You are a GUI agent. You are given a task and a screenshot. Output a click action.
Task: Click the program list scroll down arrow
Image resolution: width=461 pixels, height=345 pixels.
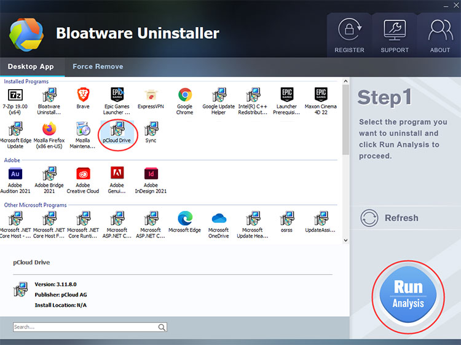click(345, 240)
